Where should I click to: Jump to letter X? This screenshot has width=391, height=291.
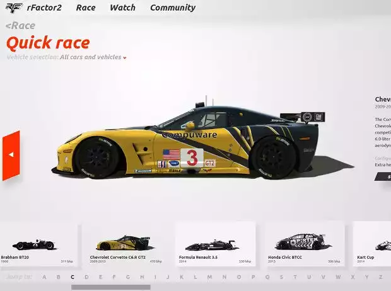click(x=353, y=277)
